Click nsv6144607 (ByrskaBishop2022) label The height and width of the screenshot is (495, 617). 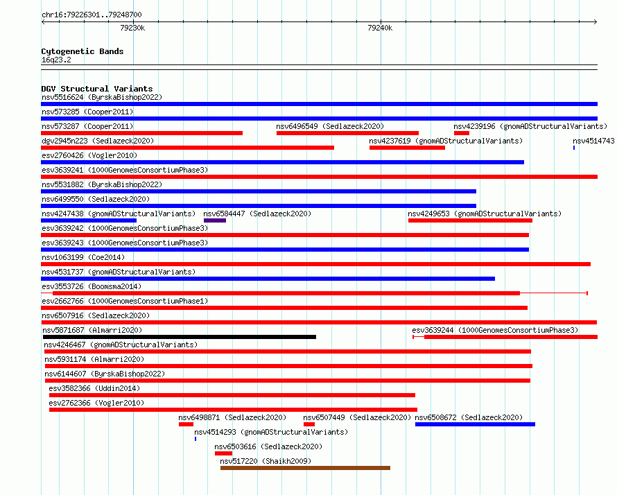105,374
